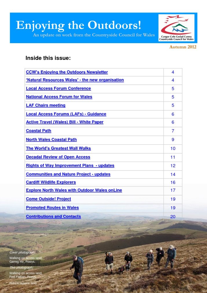Viewport: 207px width, 293px height.
Task: Click the 'Enjoying the Outdoors!' title
Action: pyautogui.click(x=78, y=25)
